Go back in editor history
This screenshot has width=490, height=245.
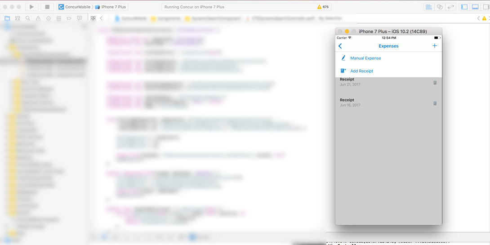pyautogui.click(x=101, y=18)
